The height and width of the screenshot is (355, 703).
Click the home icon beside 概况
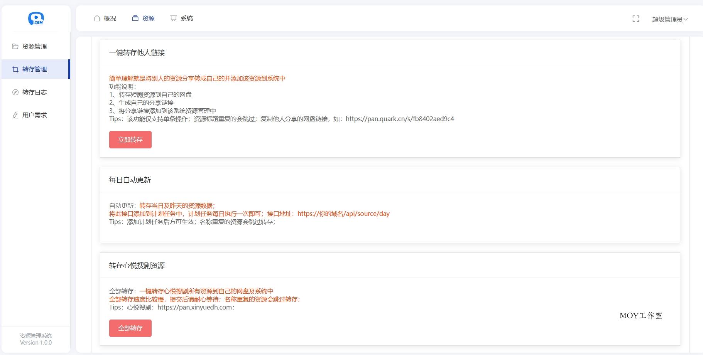coord(97,19)
